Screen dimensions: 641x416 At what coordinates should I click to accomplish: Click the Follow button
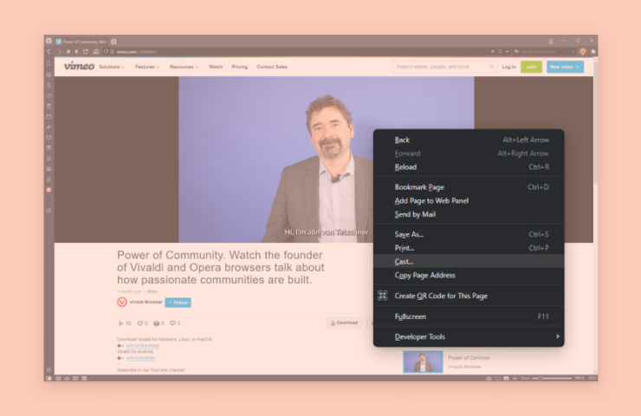(x=178, y=302)
